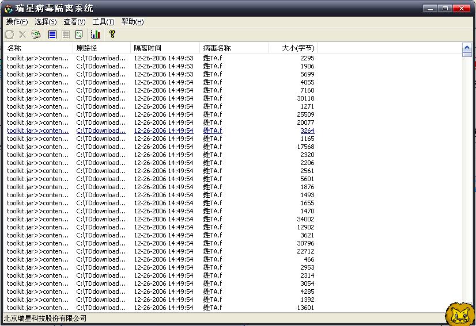
Task: Click the empty quarantine recycle-bin icon
Action: [x=36, y=34]
